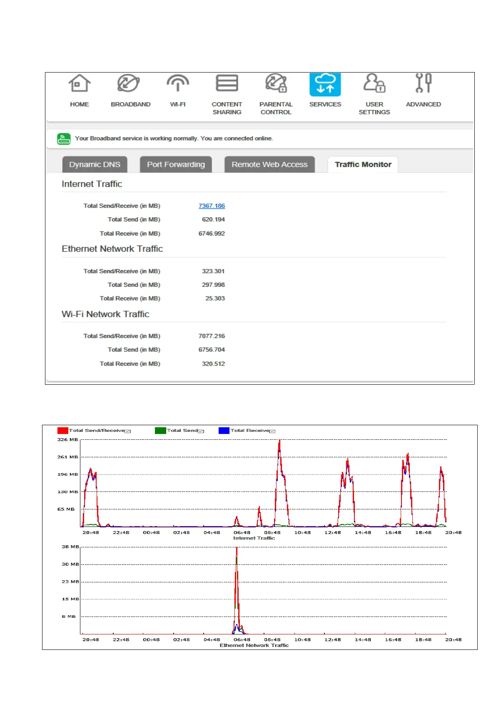Open the ADVANCED tools icon
The width and height of the screenshot is (496, 702).
click(x=423, y=83)
